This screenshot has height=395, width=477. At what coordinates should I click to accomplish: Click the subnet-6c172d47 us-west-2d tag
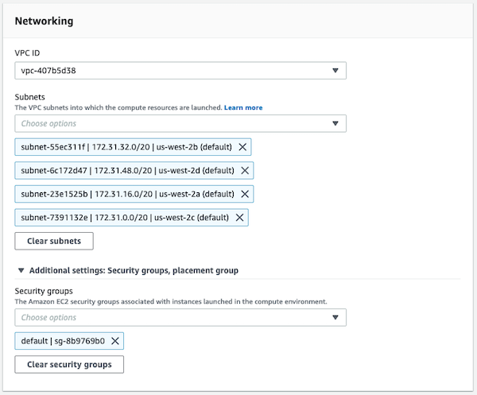click(x=127, y=170)
